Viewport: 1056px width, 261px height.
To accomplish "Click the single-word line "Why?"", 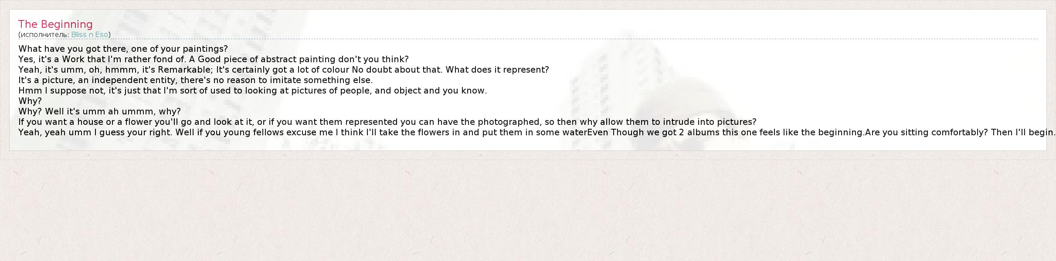I will click(x=30, y=101).
